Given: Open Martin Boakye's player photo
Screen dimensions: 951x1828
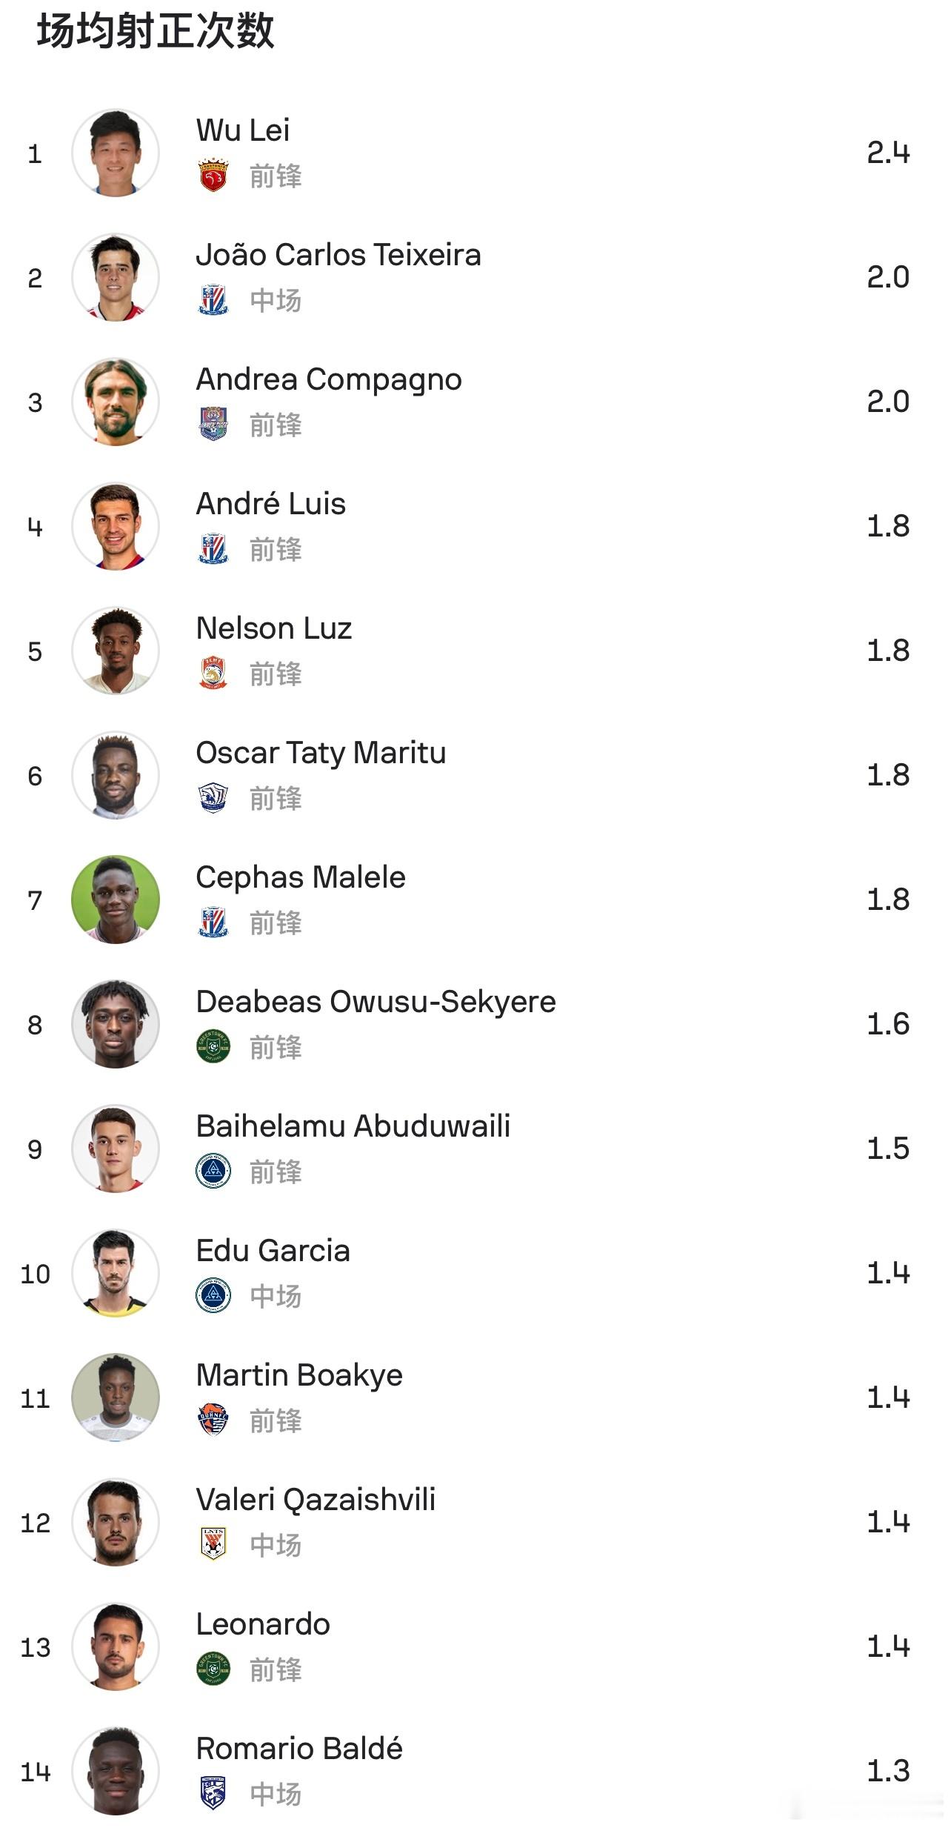Looking at the screenshot, I should coord(116,1397).
